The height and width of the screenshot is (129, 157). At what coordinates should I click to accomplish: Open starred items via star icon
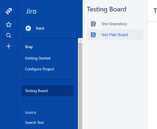9,24
